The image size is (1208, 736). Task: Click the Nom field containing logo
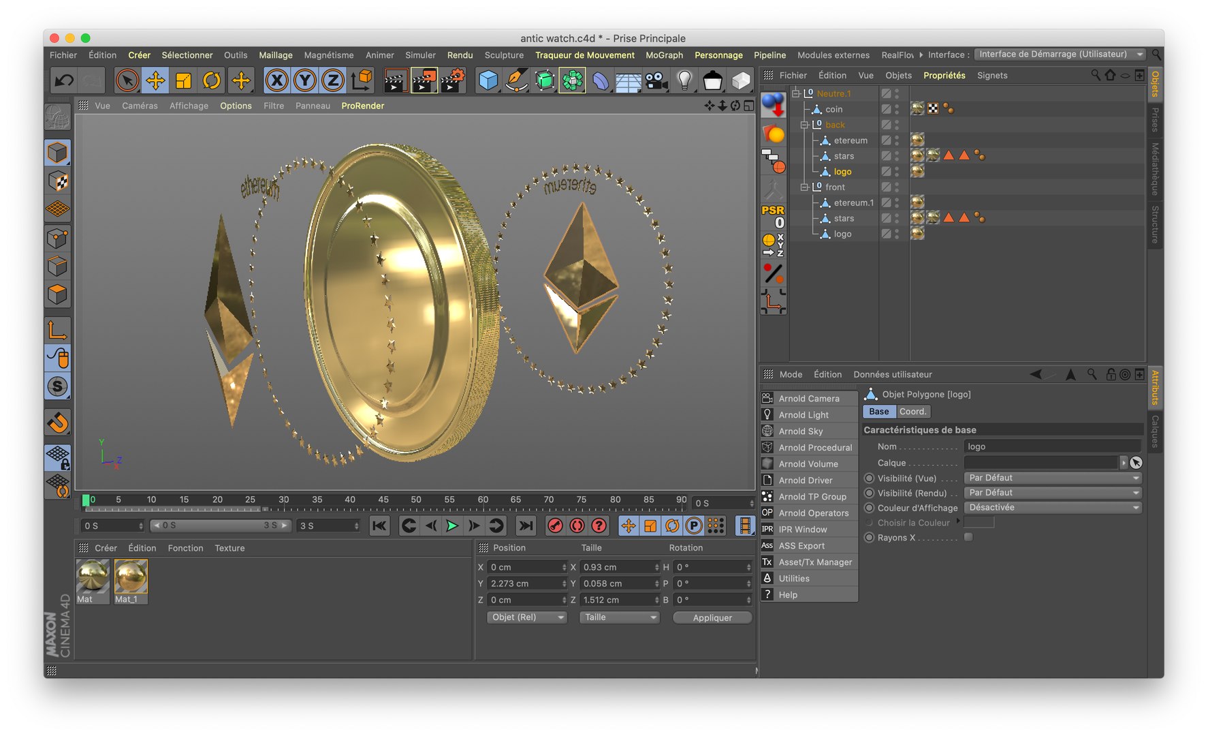1053,446
